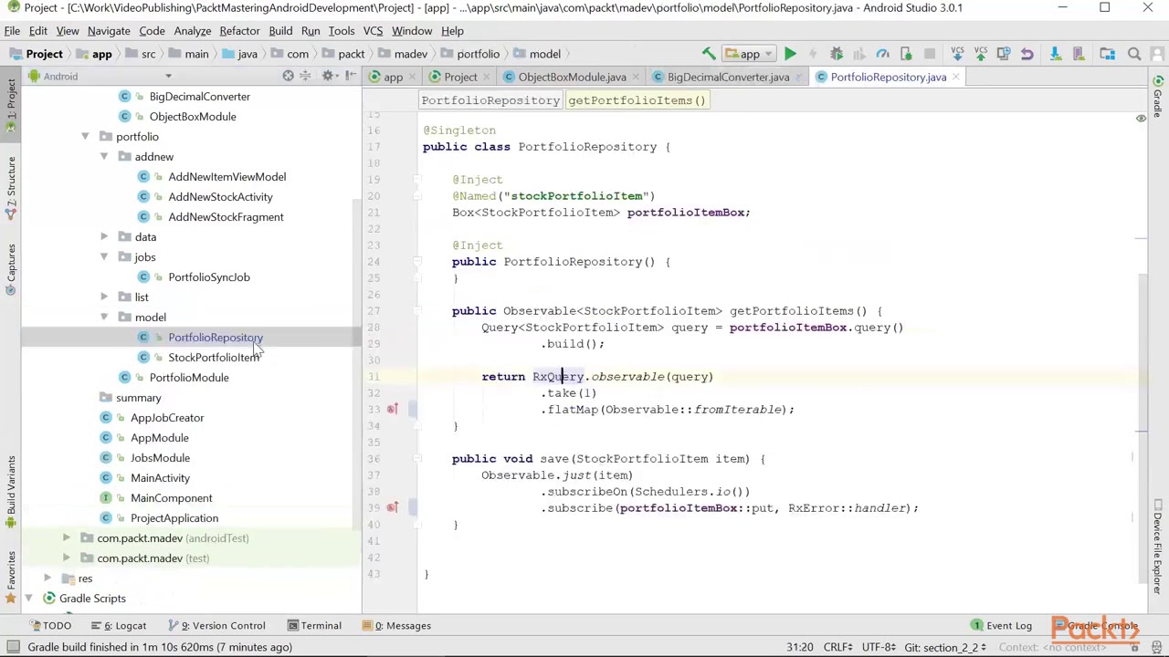Viewport: 1169px width, 657px height.
Task: Click the Make Project hammer icon
Action: tap(709, 54)
